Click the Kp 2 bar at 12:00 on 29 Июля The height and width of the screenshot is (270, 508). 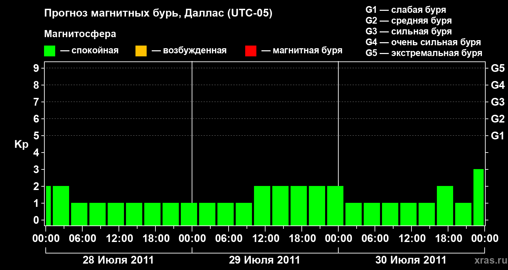click(262, 206)
